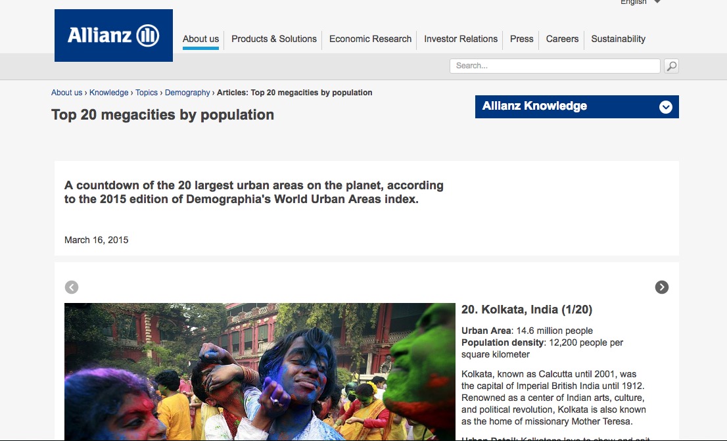Click About us breadcrumb link
This screenshot has height=441, width=727.
[x=67, y=92]
